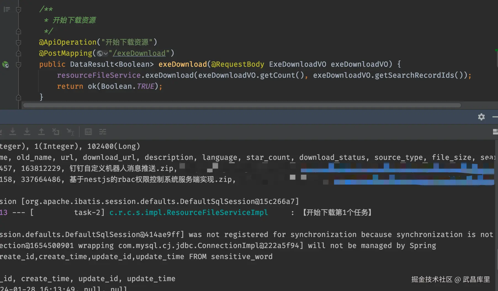Click the Step Out debugger icon

(41, 132)
